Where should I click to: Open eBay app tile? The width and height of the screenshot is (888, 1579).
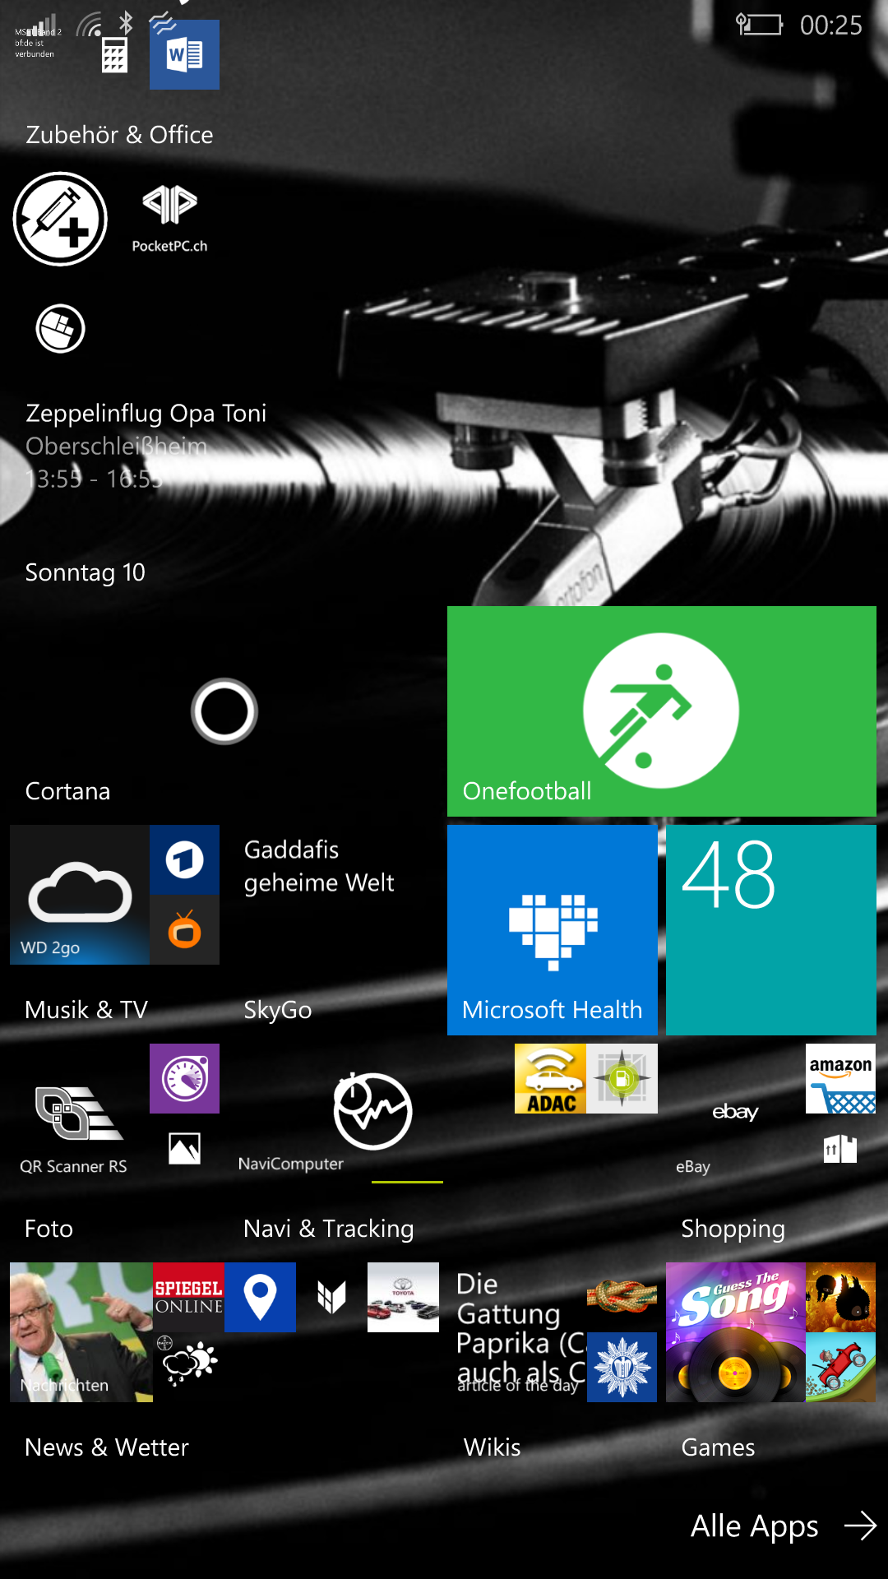click(x=735, y=1114)
